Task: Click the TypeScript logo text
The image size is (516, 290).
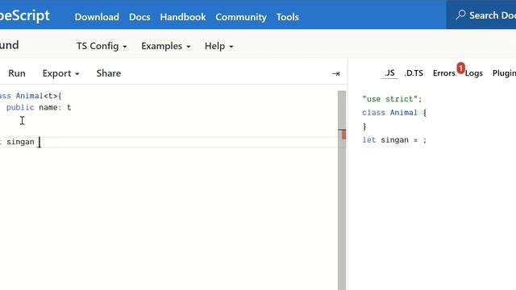Action: point(25,15)
